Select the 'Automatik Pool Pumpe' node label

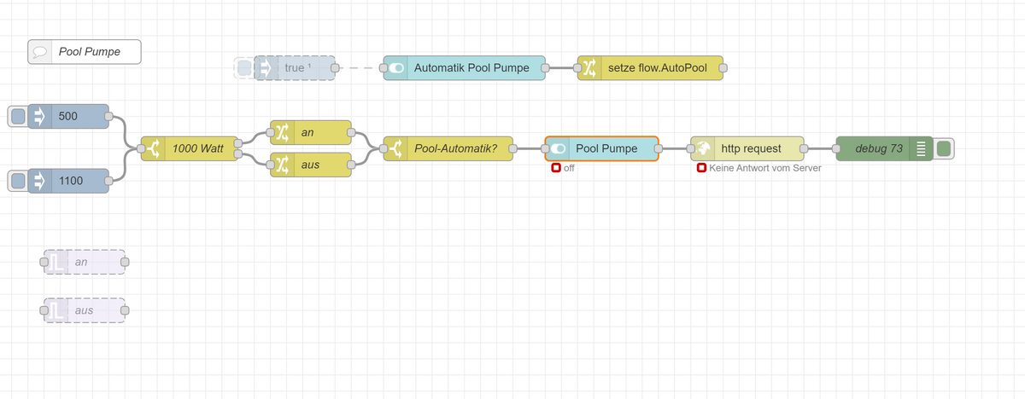click(471, 68)
